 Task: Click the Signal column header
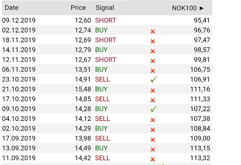(105, 8)
